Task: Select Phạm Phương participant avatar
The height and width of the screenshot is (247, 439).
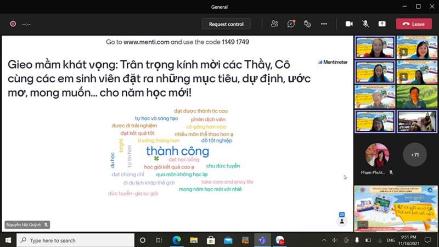Action: pos(377,155)
